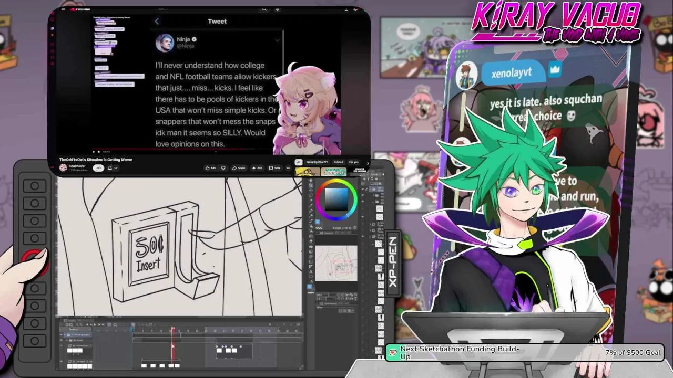Select the Zoom magnifier tool at toolbar top

point(311,181)
